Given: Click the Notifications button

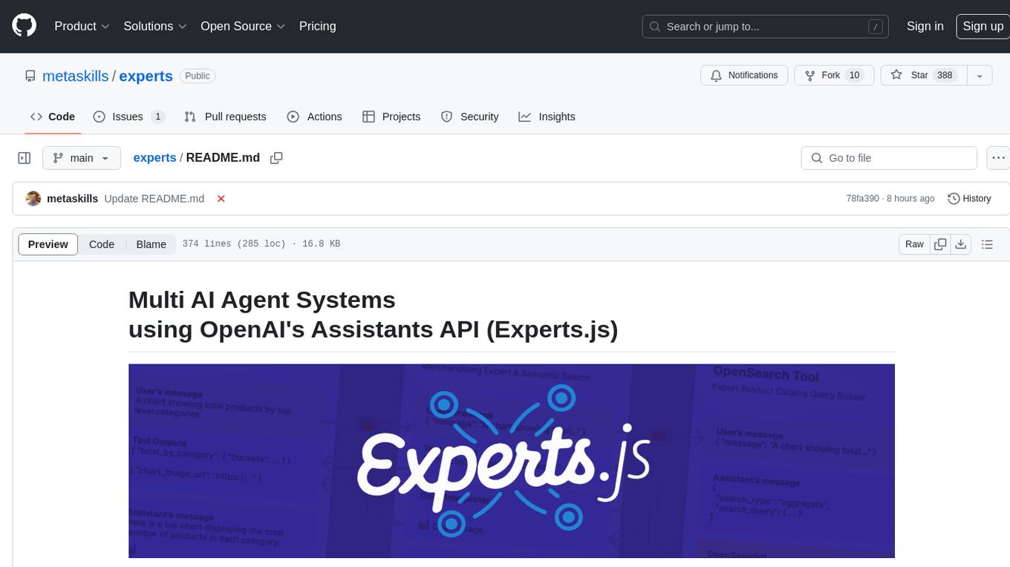Looking at the screenshot, I should (x=744, y=75).
